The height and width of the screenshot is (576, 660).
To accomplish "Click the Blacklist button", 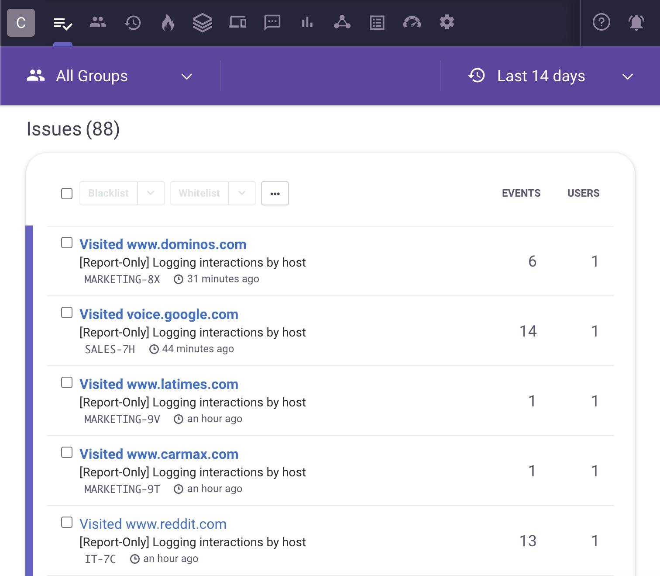I will tap(109, 193).
